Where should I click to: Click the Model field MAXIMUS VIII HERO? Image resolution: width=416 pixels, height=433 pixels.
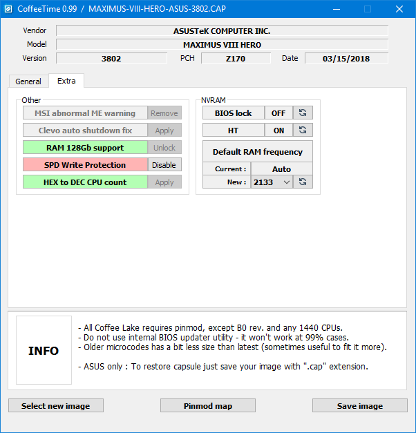pyautogui.click(x=222, y=45)
